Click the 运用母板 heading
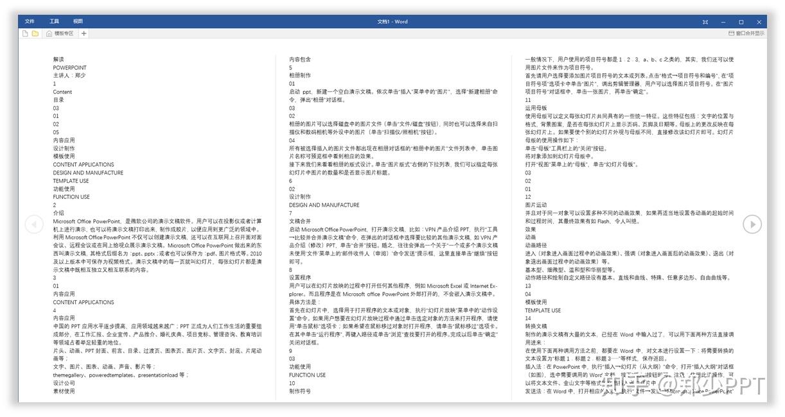 (x=536, y=108)
